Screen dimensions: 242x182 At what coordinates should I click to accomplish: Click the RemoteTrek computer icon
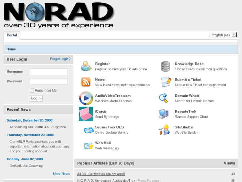[x=163, y=114]
